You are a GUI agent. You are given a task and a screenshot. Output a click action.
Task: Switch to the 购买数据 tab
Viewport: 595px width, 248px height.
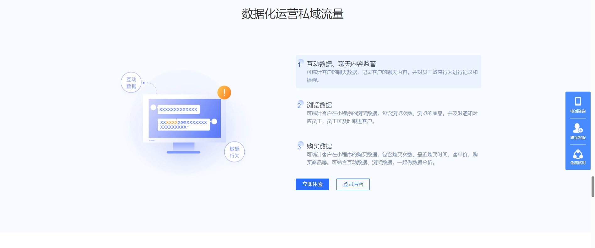tap(319, 146)
